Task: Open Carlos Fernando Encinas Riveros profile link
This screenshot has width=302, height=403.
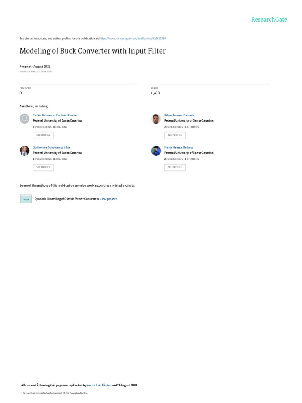Action: [x=55, y=115]
